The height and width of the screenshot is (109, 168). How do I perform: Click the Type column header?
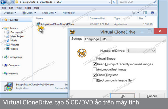click(117, 19)
